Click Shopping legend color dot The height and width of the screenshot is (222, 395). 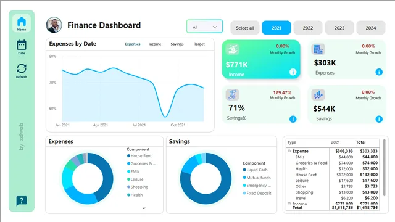click(x=129, y=187)
